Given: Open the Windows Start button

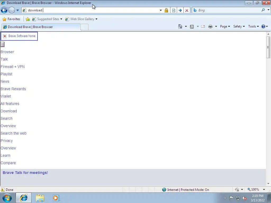Looking at the screenshot, I should 7,198.
